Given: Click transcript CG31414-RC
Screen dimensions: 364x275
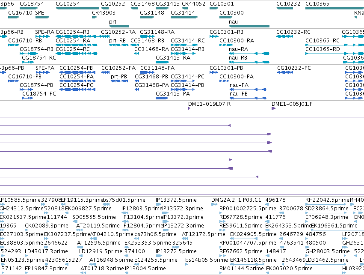Looking at the screenshot, I should tap(188, 40).
